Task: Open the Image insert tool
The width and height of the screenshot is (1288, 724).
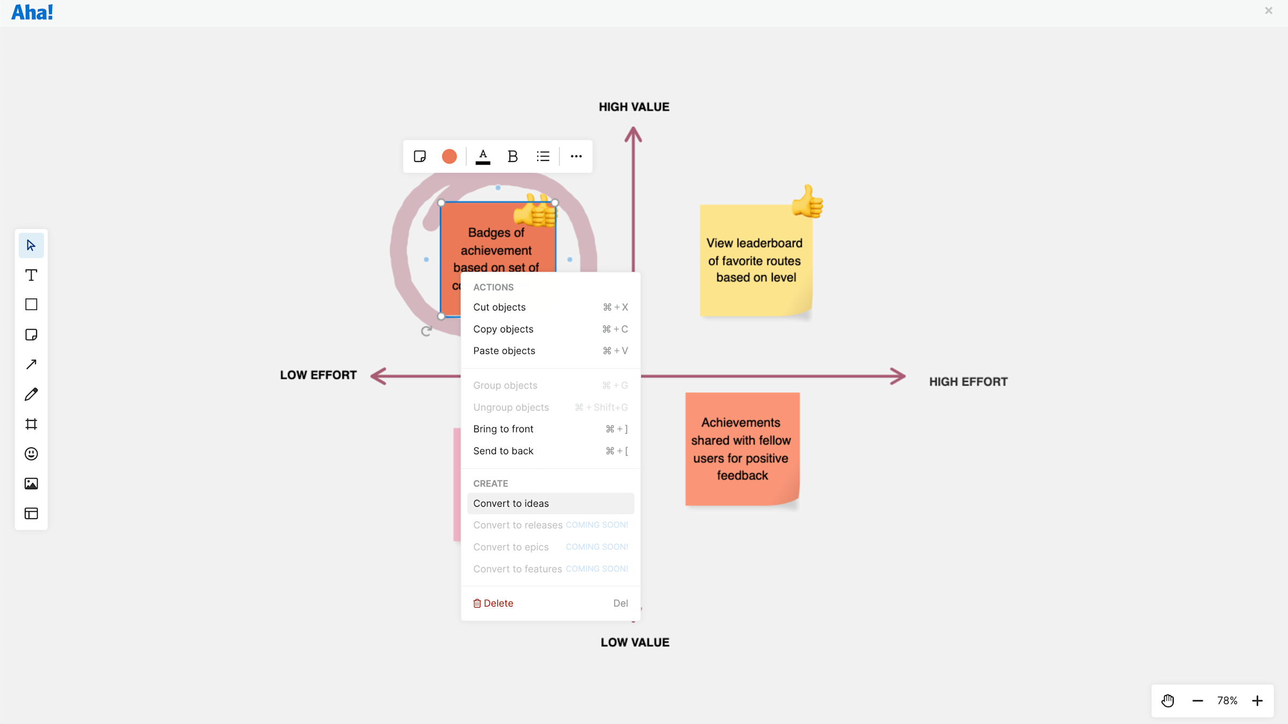Action: pyautogui.click(x=31, y=483)
